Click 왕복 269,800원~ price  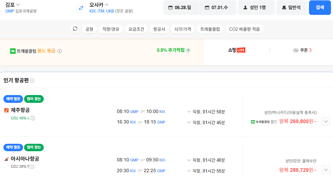click(298, 121)
